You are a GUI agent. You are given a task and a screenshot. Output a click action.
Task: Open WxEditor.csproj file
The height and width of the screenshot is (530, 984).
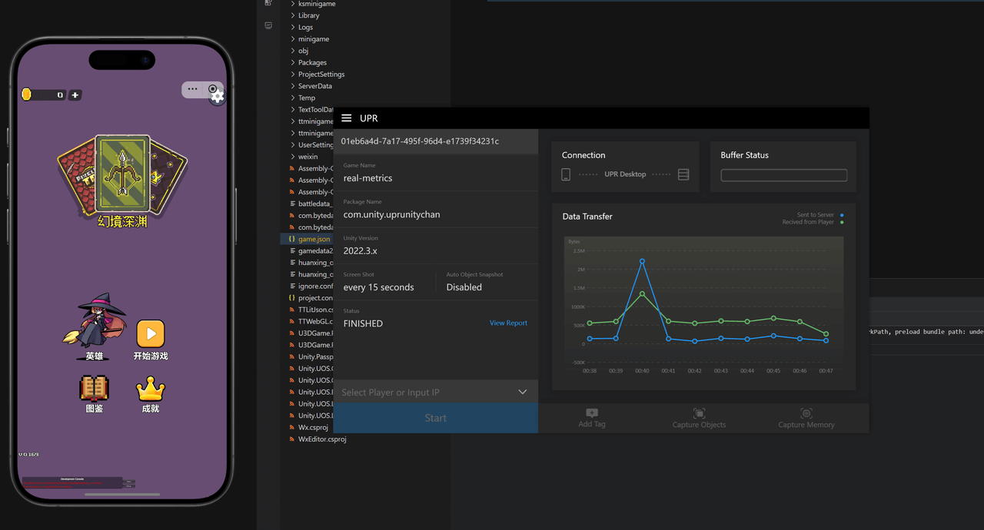321,439
